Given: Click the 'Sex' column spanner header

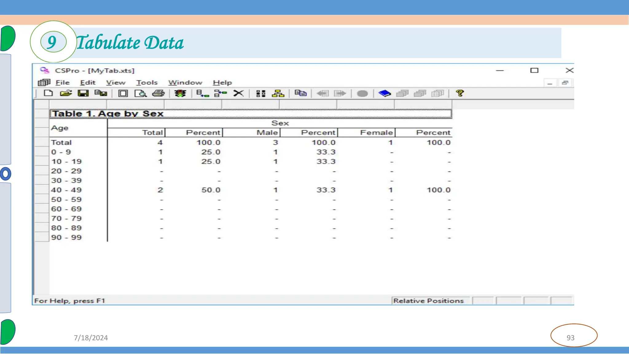Looking at the screenshot, I should click(x=280, y=123).
